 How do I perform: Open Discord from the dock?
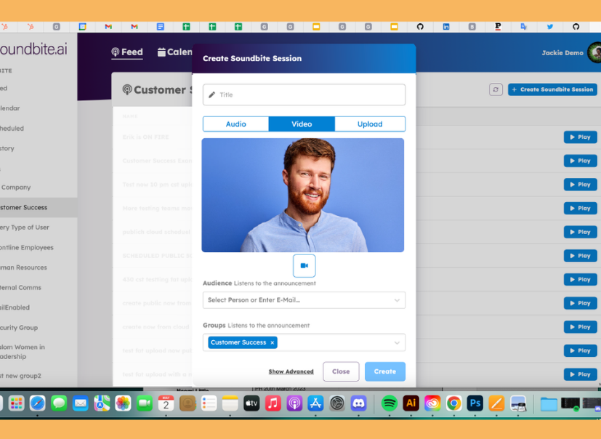pos(358,403)
